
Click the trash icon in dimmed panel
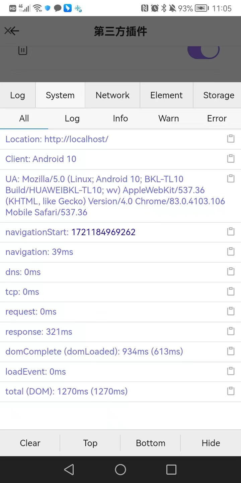(22, 51)
